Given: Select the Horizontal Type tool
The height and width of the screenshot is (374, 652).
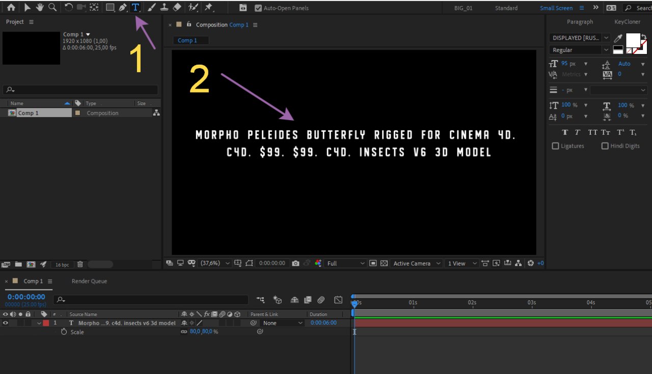Looking at the screenshot, I should pyautogui.click(x=135, y=8).
